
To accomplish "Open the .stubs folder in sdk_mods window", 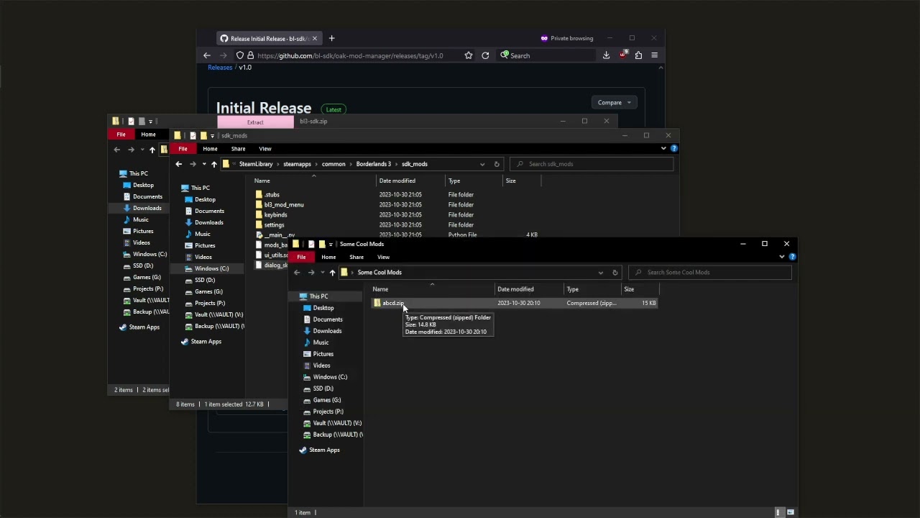I will [272, 195].
